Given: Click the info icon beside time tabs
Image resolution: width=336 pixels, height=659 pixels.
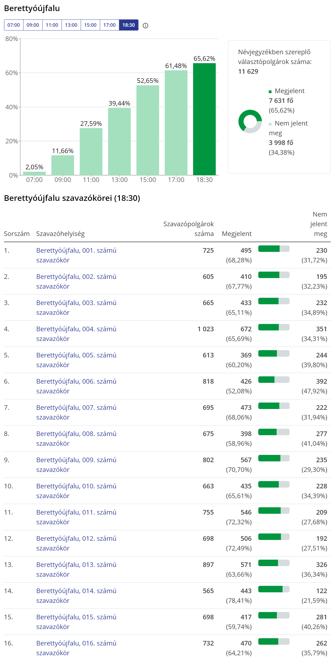Looking at the screenshot, I should click(145, 26).
